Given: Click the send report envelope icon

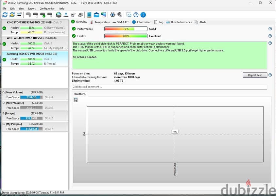Looking at the screenshot, I should (96, 15).
